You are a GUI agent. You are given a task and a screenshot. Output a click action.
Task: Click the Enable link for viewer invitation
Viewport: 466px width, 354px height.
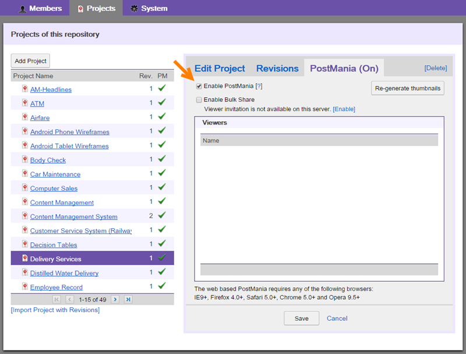pos(344,109)
